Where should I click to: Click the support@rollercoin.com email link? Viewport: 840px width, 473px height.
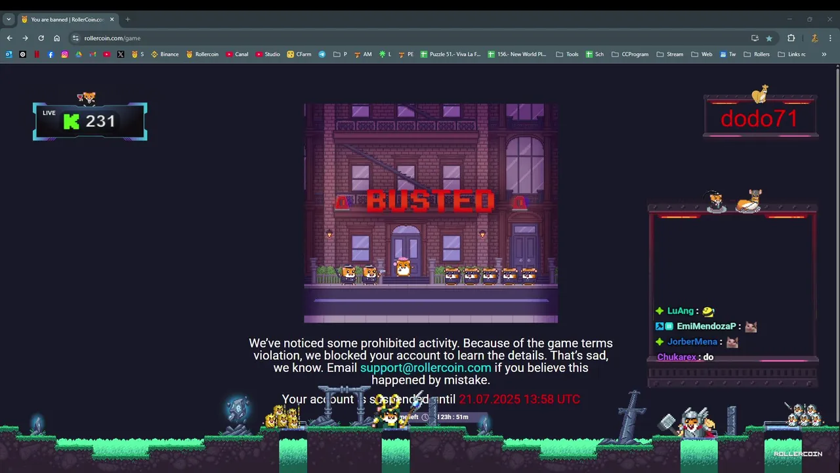pos(425,368)
